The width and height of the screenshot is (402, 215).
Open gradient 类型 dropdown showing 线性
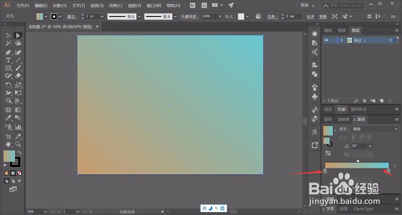tap(374, 129)
